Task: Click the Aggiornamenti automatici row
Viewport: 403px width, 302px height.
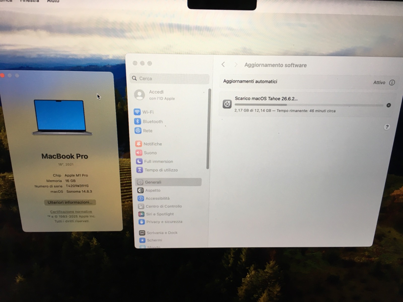Action: 309,82
